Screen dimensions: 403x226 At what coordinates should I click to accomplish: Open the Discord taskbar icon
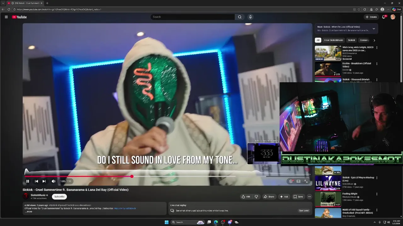230,222
